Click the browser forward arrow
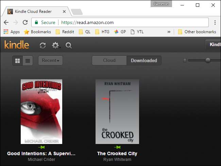The height and width of the screenshot is (166, 221). tap(16, 22)
